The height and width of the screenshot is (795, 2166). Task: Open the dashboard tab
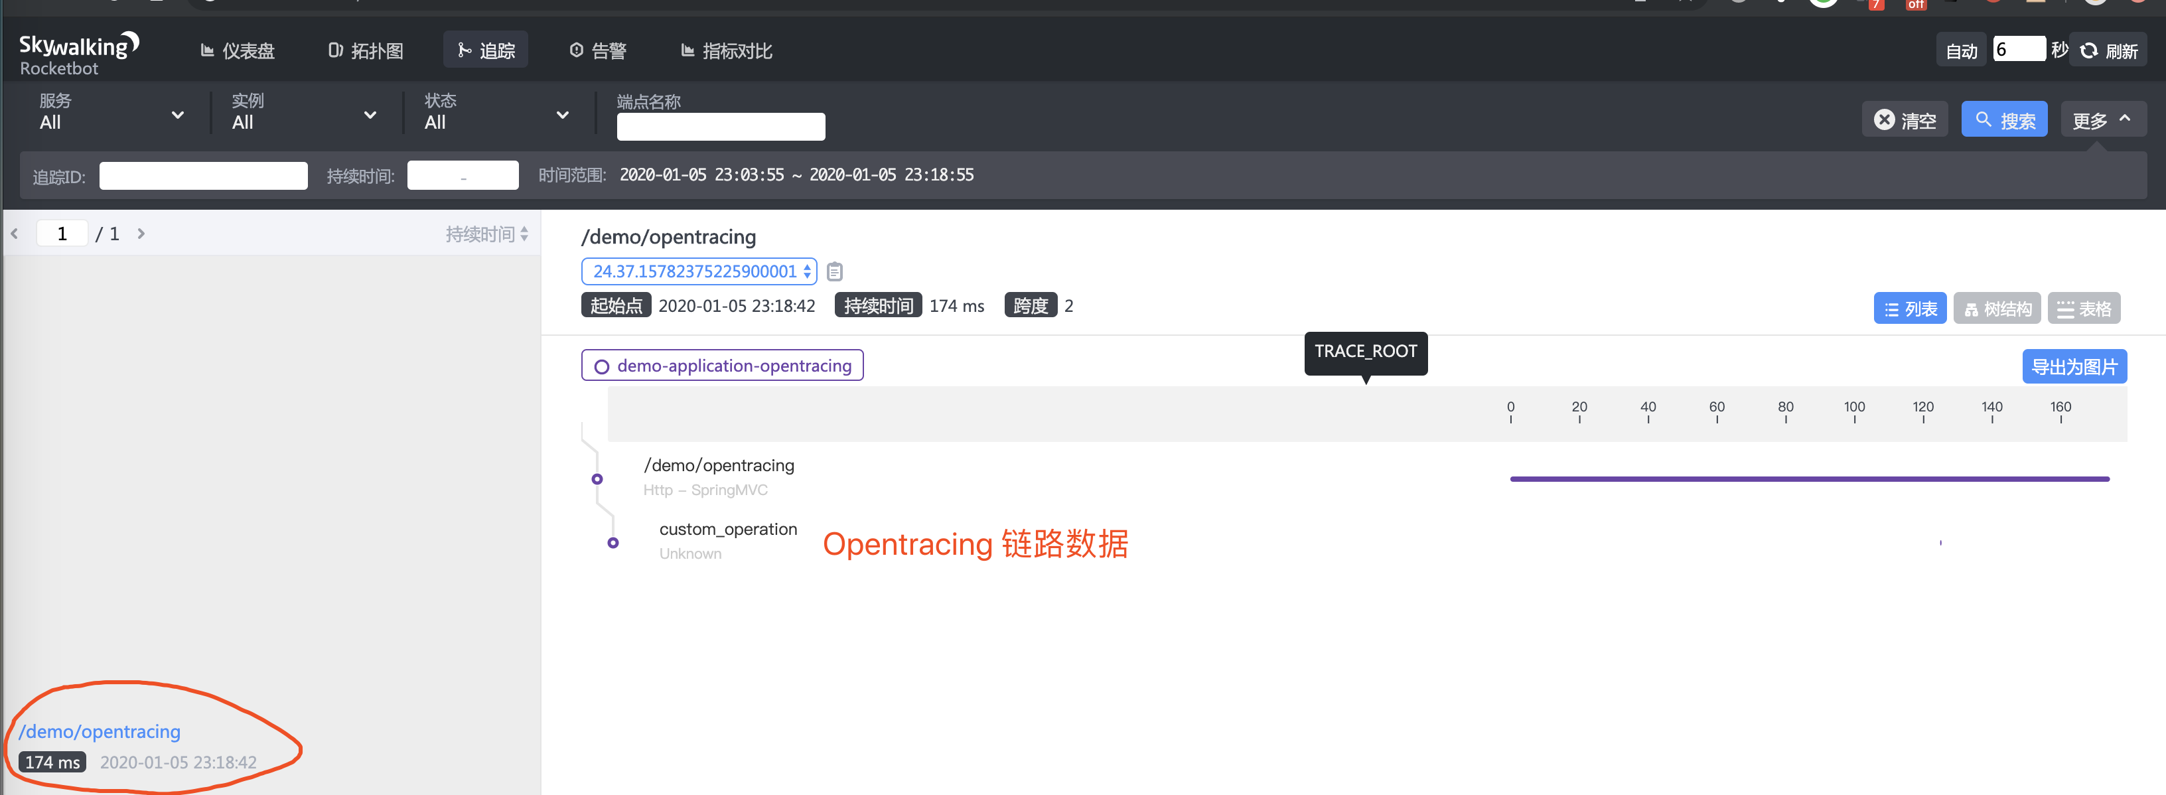[x=238, y=50]
